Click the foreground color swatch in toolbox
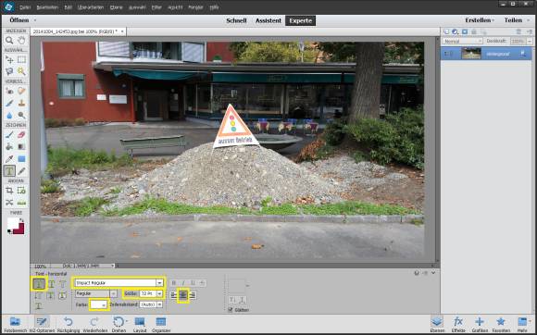This screenshot has height=335, width=537. pos(13,223)
